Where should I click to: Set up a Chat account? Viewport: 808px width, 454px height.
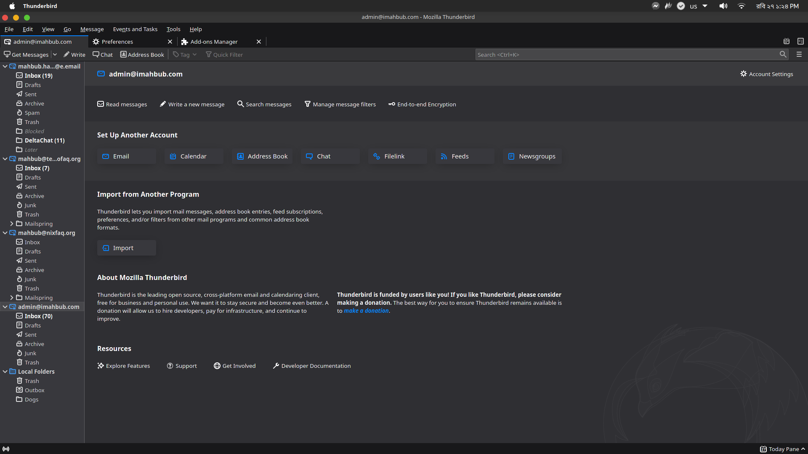tap(330, 156)
